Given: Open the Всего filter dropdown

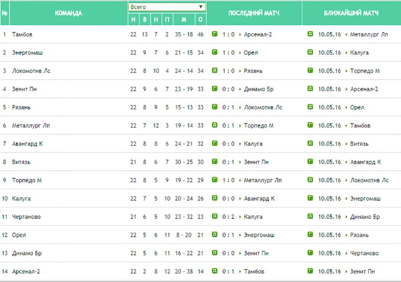Looking at the screenshot, I should (167, 7).
